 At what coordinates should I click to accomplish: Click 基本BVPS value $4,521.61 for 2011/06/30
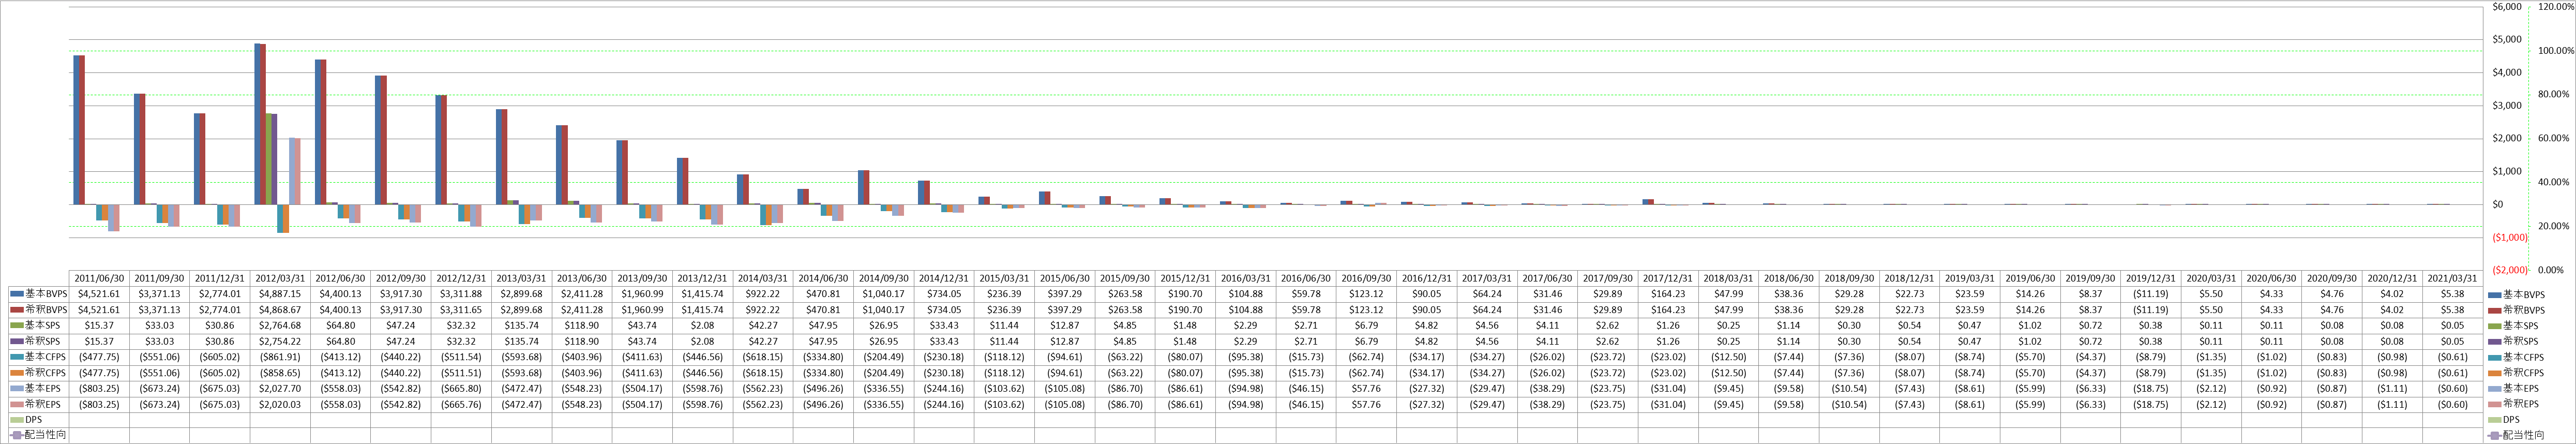[x=99, y=294]
